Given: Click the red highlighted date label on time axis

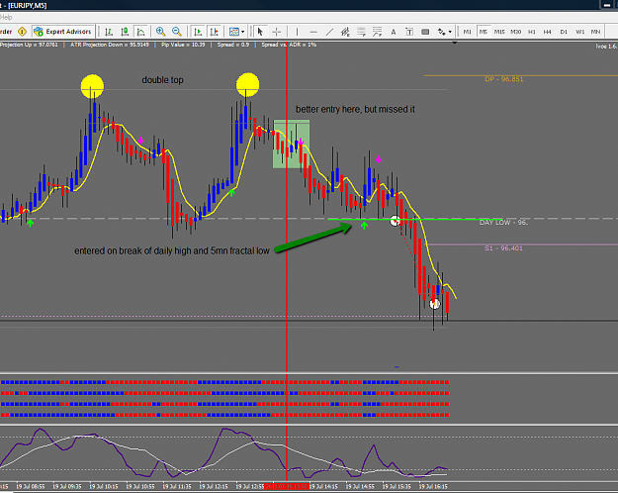Looking at the screenshot, I should tap(287, 486).
